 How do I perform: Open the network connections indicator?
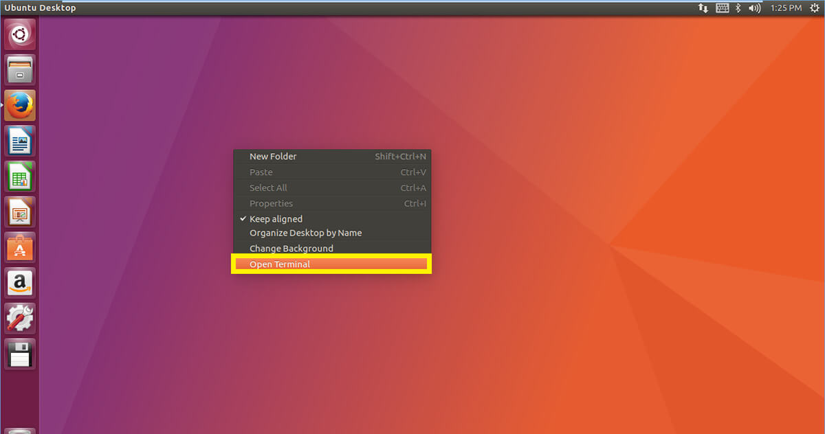tap(703, 8)
